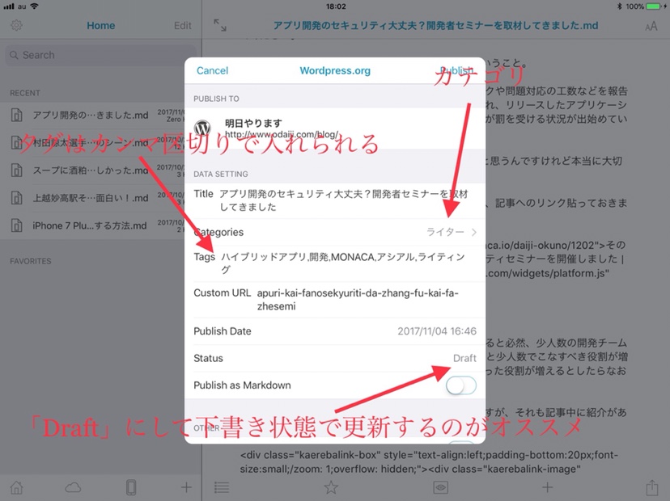Tap the kaerebalink-box div code in the editor
The height and width of the screenshot is (501, 670).
click(429, 461)
